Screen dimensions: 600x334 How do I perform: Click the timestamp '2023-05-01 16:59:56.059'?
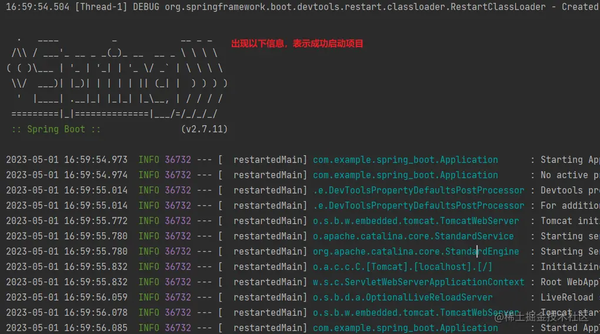pos(66,298)
